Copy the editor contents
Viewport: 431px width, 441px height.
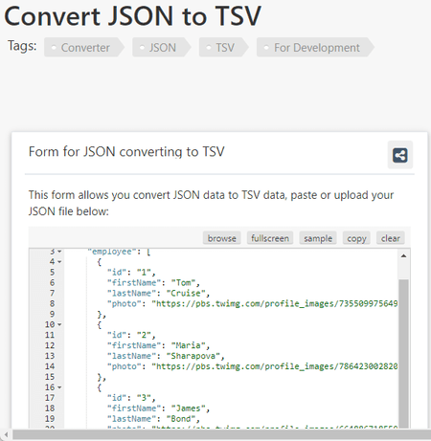click(356, 238)
